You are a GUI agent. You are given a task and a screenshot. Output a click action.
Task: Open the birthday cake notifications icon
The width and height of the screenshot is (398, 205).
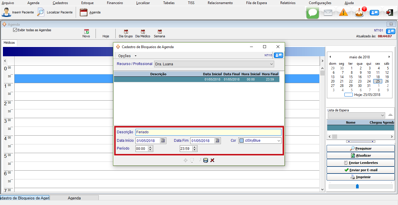pos(359,13)
